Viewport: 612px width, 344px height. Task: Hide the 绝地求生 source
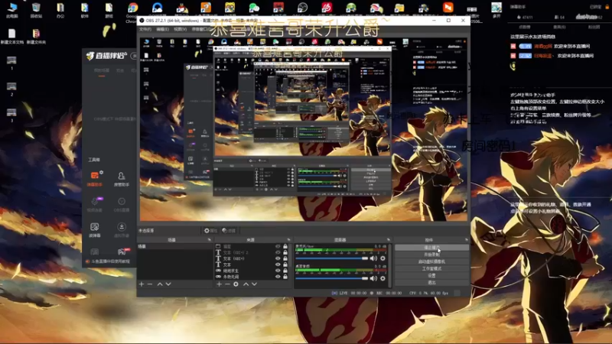(278, 271)
